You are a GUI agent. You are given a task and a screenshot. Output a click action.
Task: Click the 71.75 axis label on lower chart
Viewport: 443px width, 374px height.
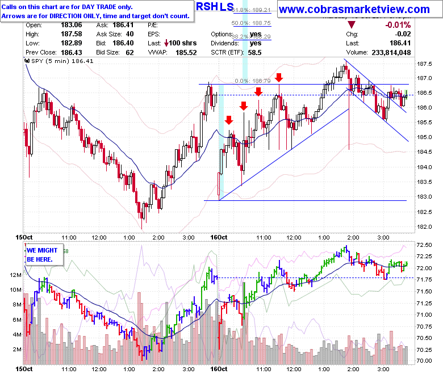pos(424,279)
